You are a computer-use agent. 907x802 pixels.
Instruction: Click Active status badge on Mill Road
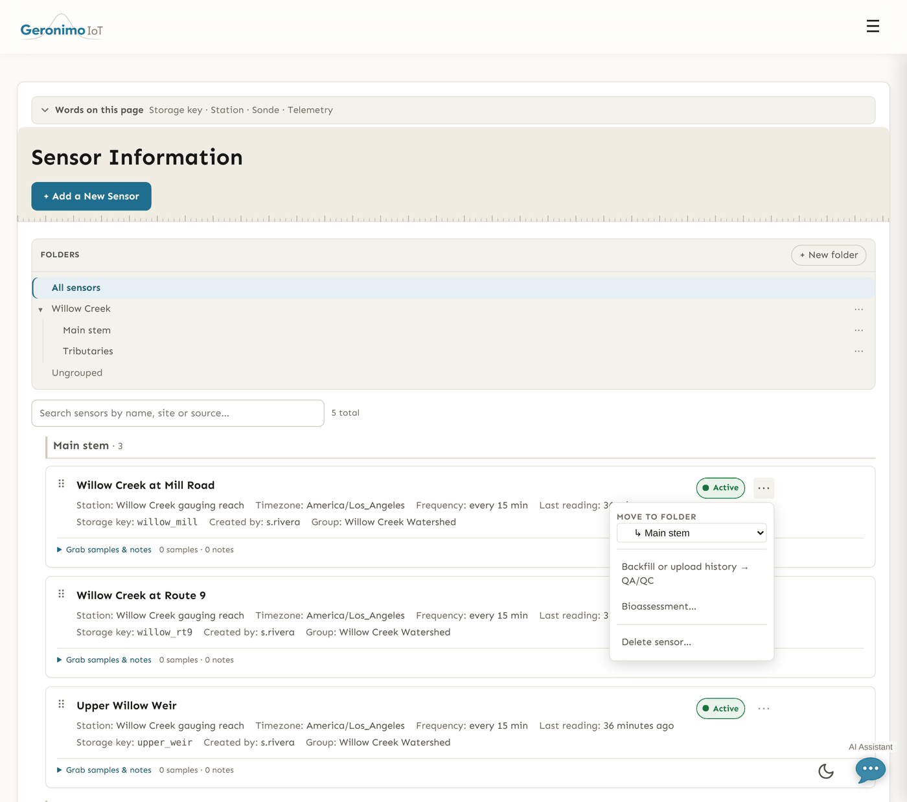720,488
